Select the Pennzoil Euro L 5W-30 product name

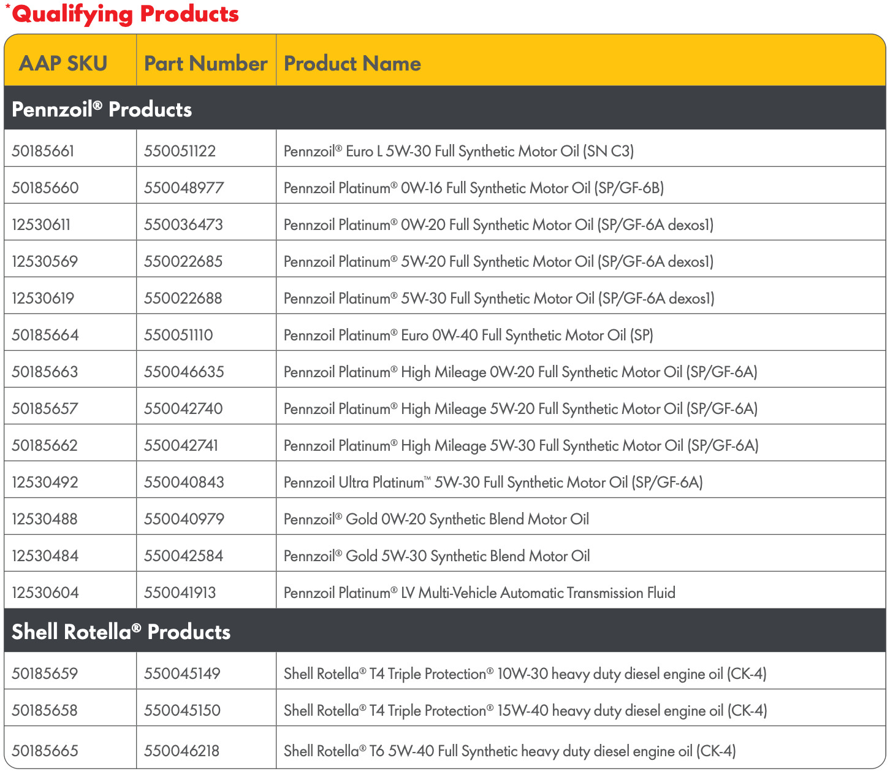click(x=459, y=151)
